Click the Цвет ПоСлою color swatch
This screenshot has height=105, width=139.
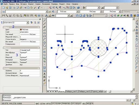click(21, 29)
